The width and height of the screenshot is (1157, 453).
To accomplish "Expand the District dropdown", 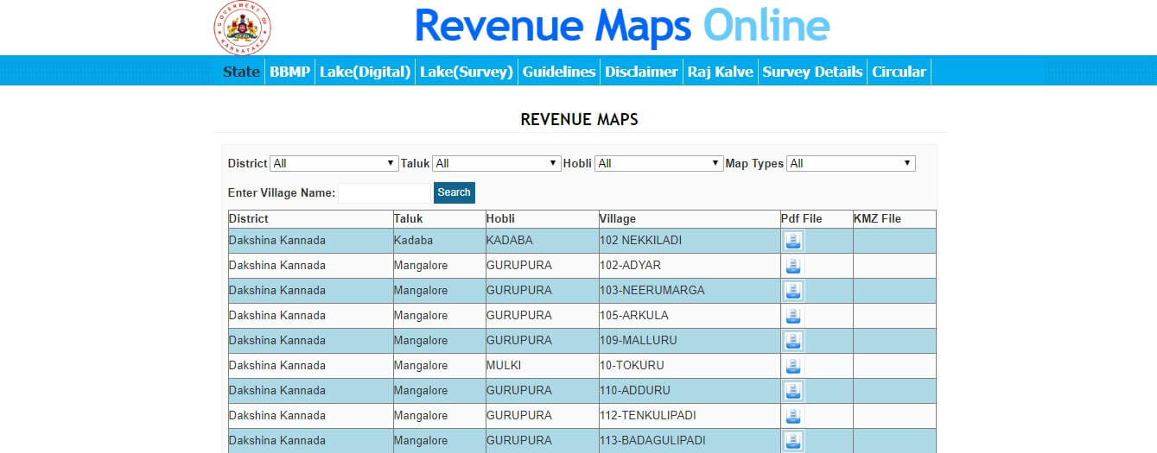I will pos(334,163).
